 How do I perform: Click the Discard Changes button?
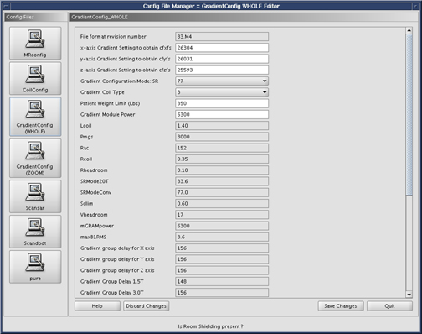(x=147, y=306)
